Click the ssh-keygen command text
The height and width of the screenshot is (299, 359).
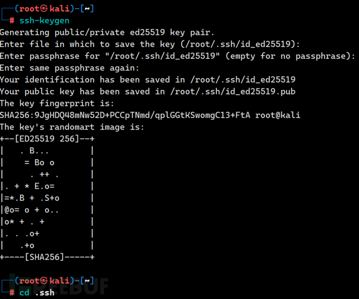point(44,21)
